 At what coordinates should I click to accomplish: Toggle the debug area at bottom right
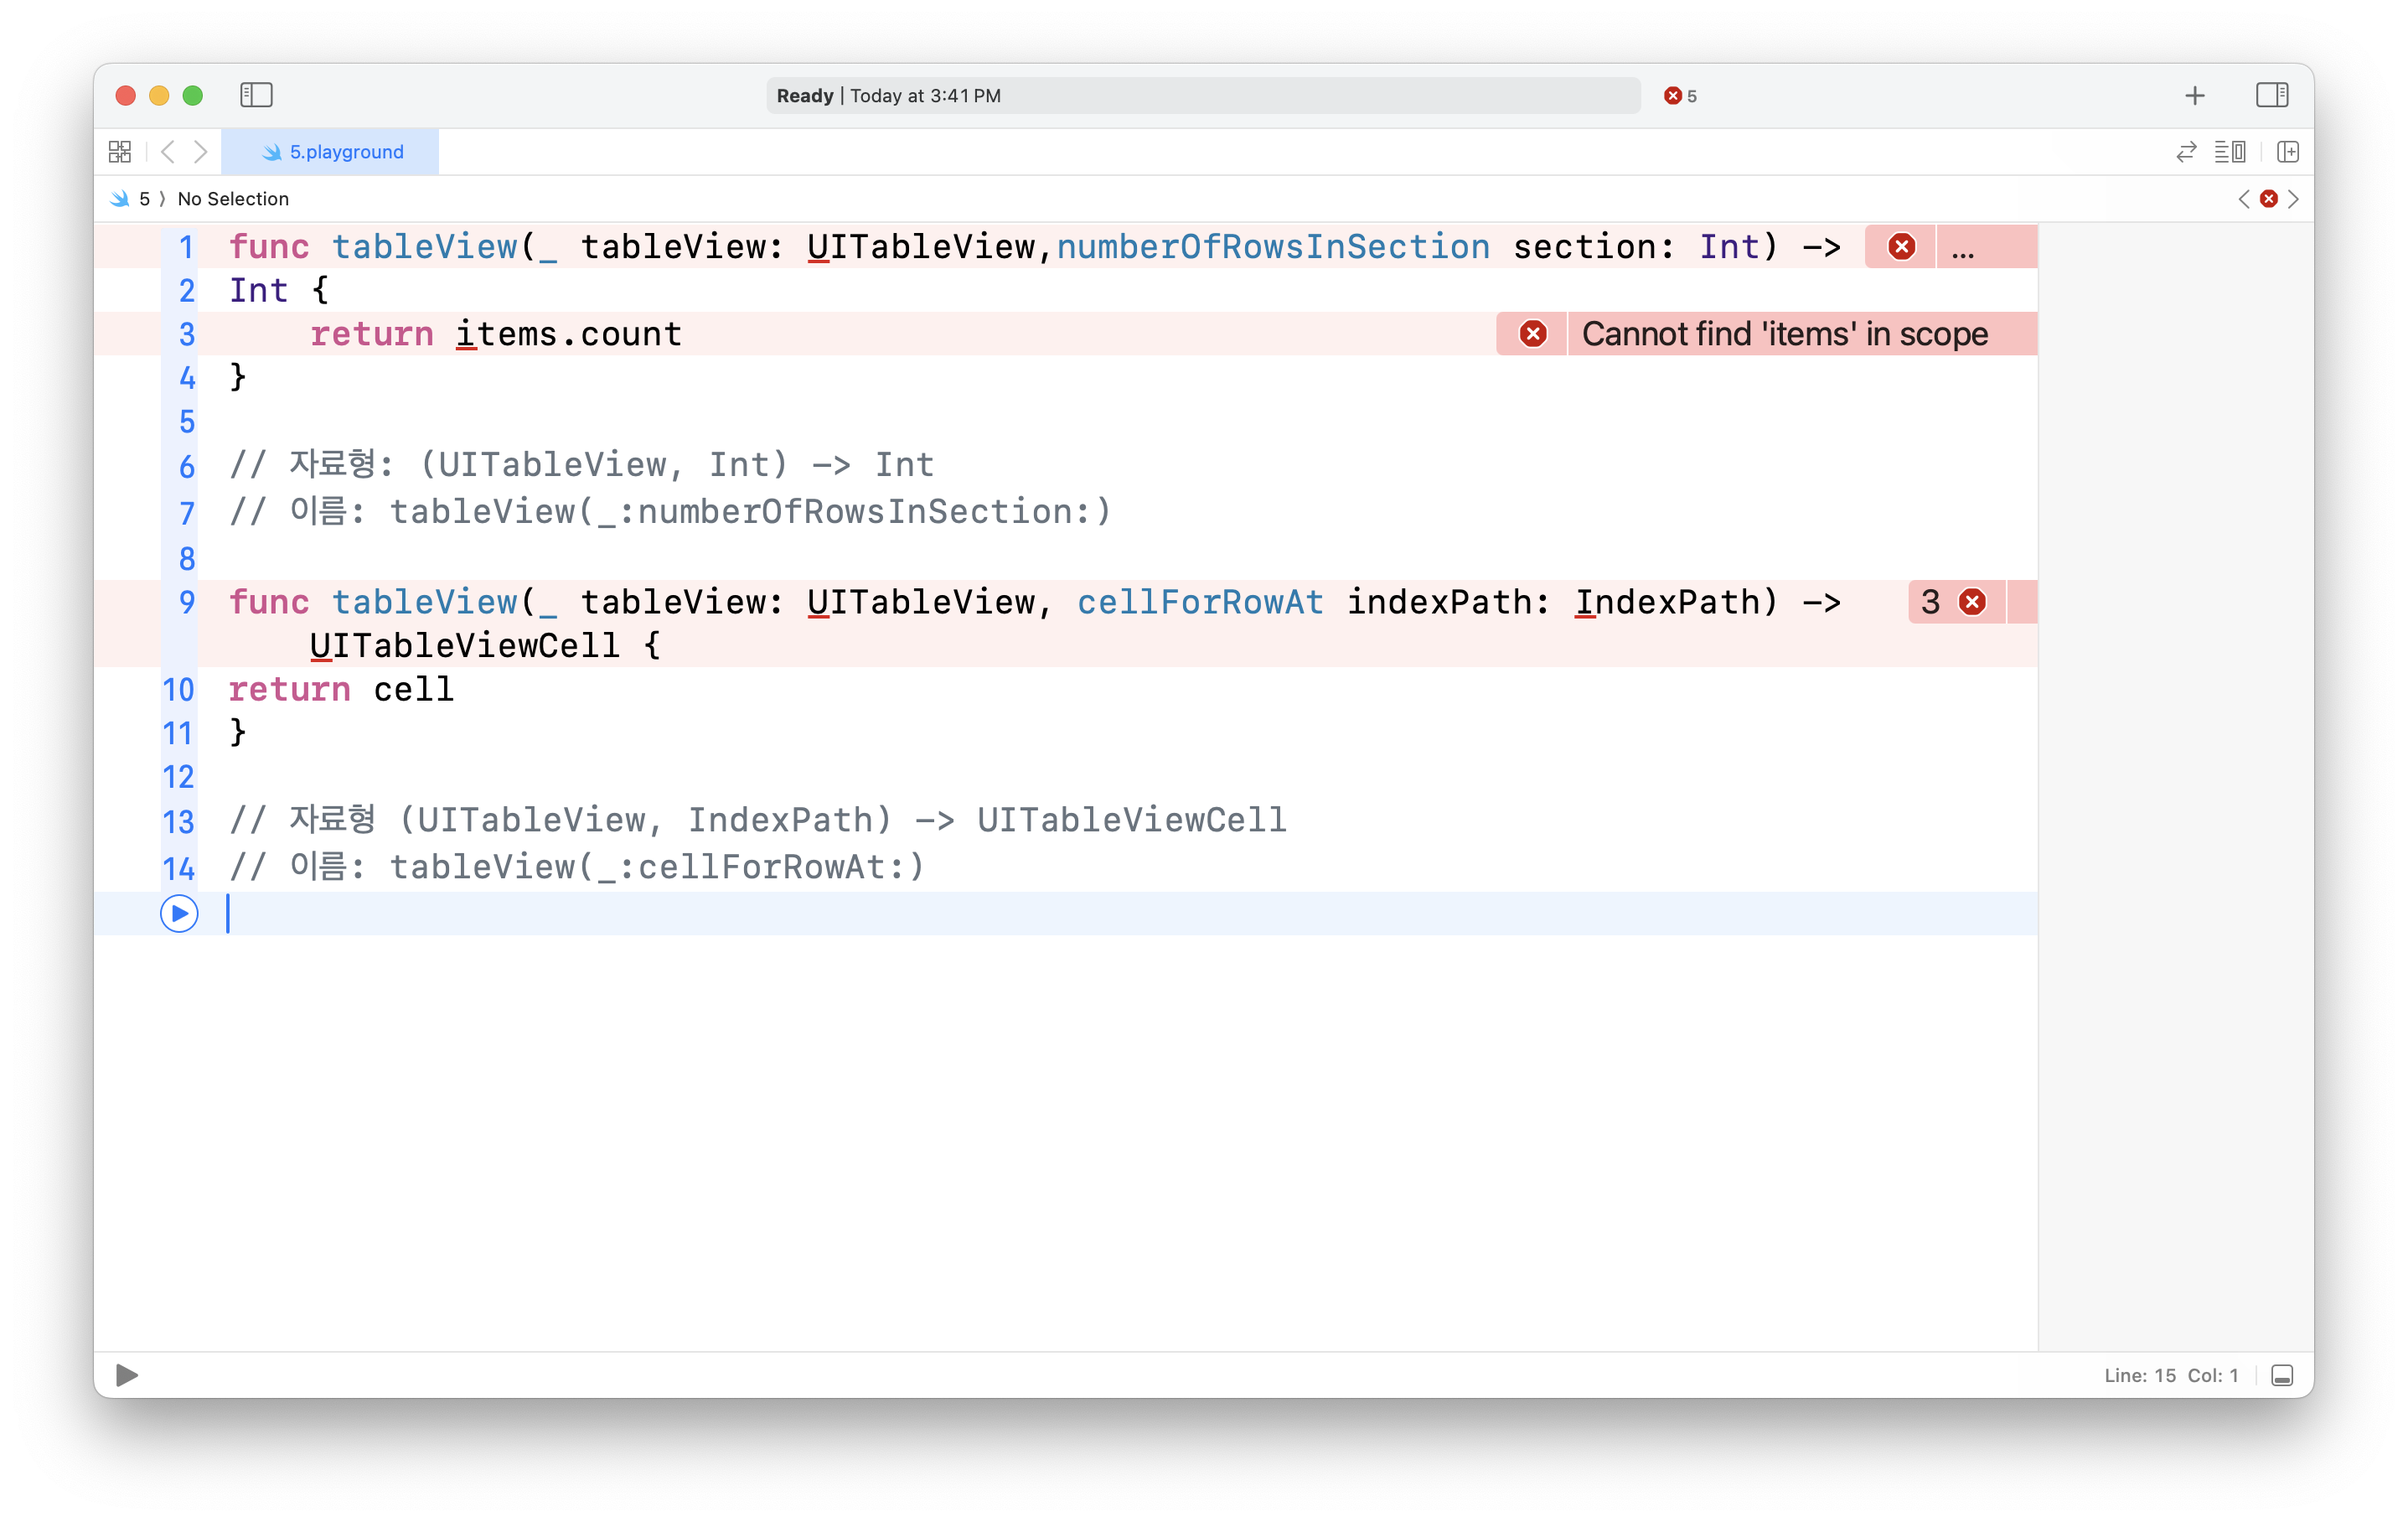click(x=2281, y=1375)
